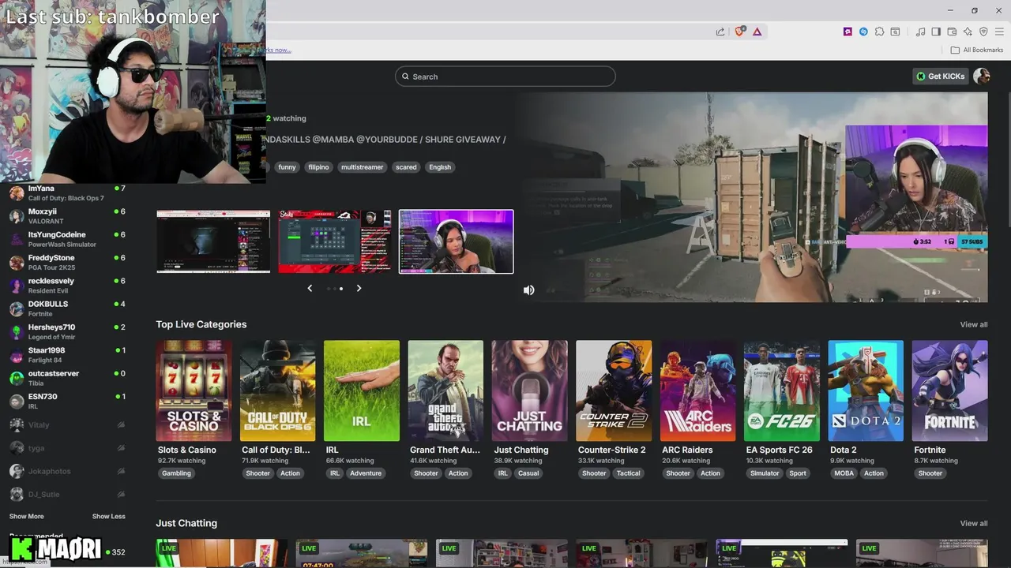Focus the Kick Search field
Screen dimensions: 1011x568
pyautogui.click(x=505, y=77)
